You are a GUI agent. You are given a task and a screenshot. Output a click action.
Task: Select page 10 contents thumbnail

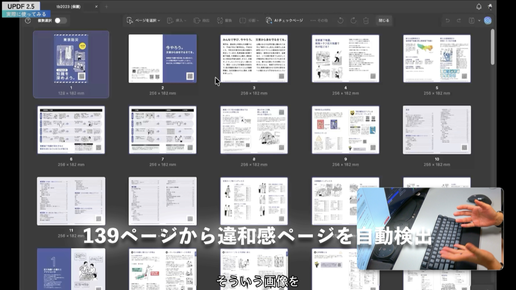tap(437, 130)
